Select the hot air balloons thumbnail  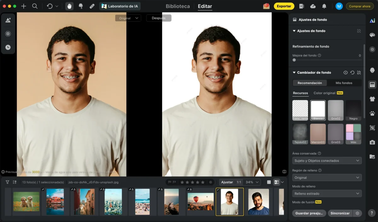[x=200, y=202]
